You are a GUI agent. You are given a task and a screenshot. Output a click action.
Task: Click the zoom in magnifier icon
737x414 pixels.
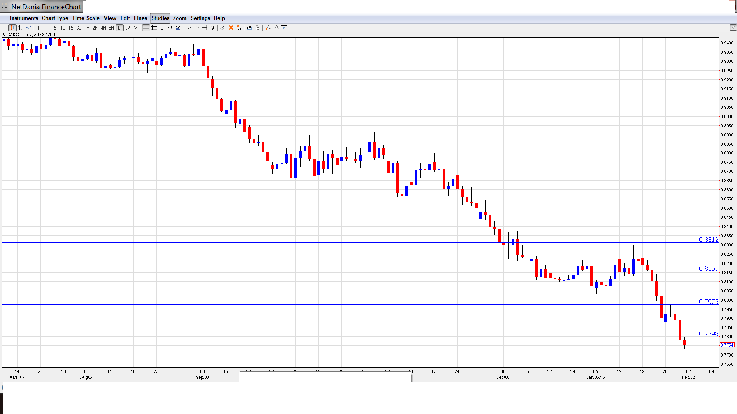pos(268,28)
